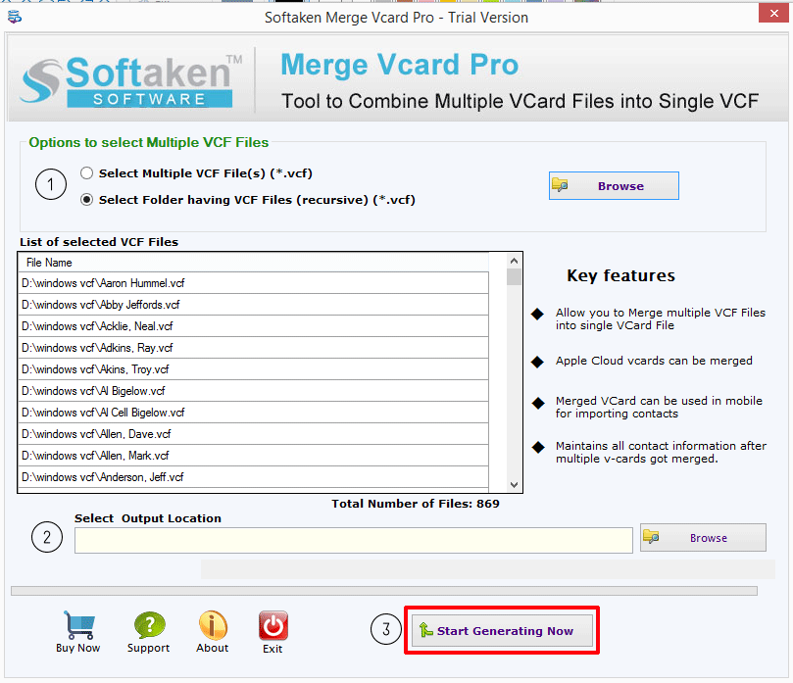
Task: Click Total Number of Files: 869 text
Action: (x=416, y=504)
